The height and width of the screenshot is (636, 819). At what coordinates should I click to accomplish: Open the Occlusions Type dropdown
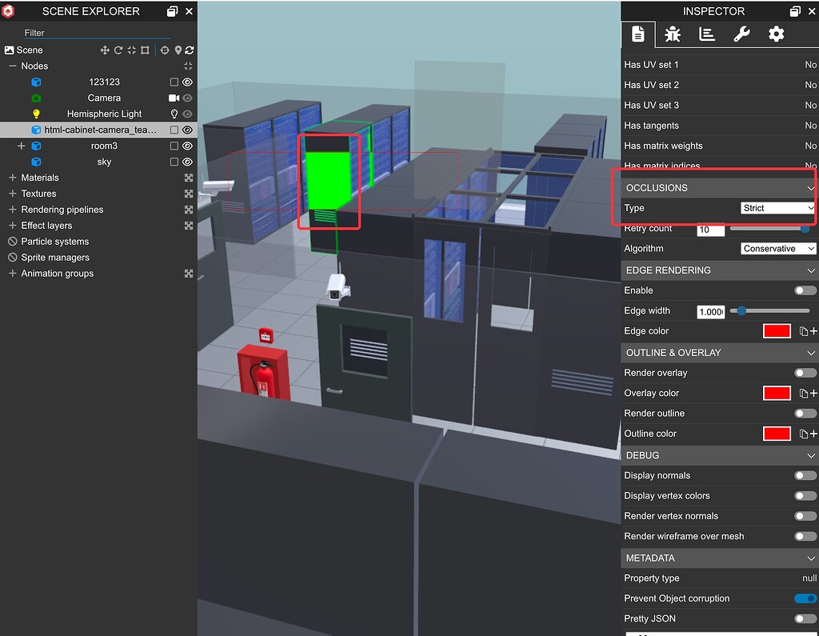(777, 207)
